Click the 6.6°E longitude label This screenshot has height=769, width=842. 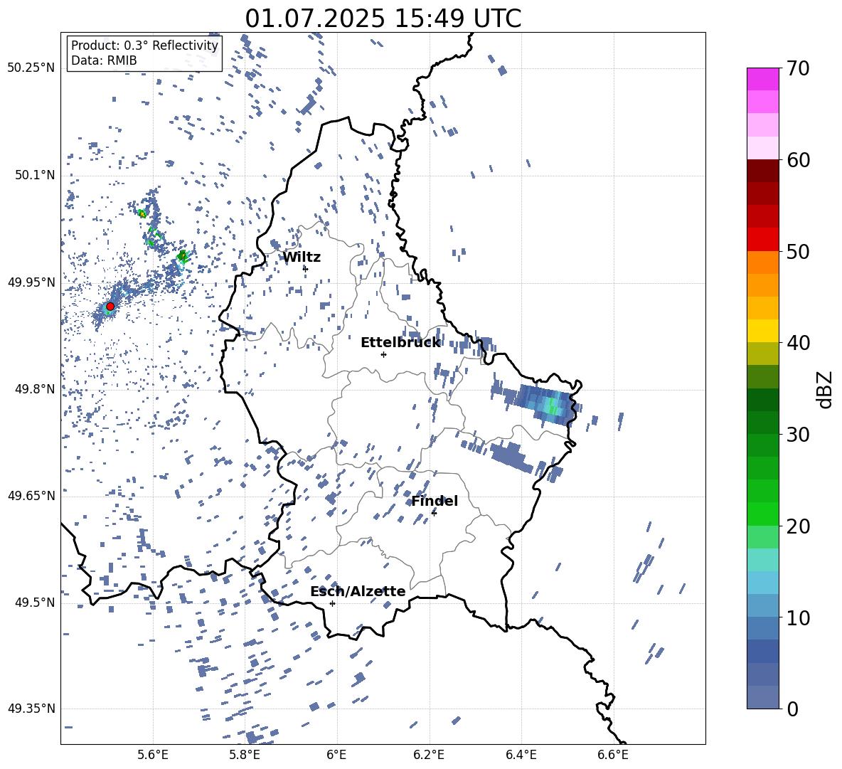(613, 755)
